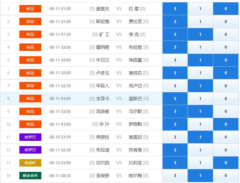This screenshot has height=183, width=240.
Task: Click home team 本菲卡
Action: 103,99
